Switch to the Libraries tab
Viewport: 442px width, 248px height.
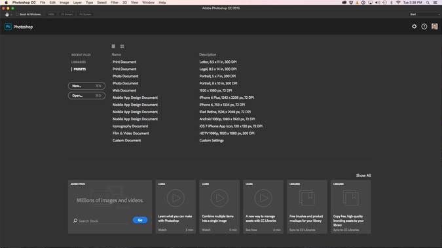coord(79,62)
